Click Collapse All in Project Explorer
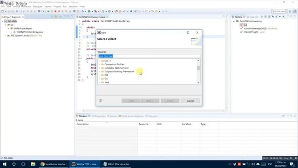 (52, 17)
